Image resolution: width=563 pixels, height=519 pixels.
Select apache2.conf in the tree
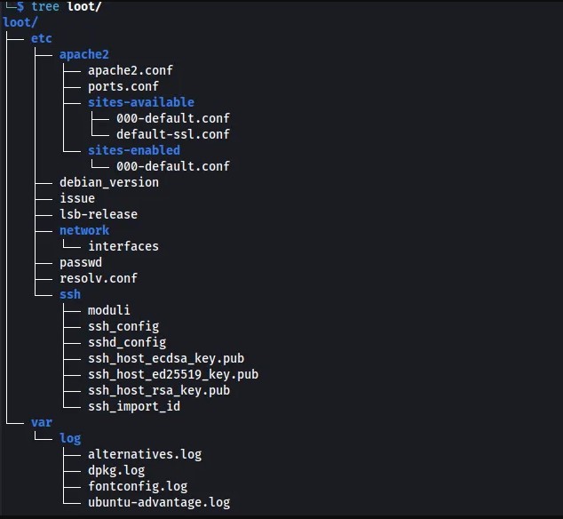(x=131, y=70)
